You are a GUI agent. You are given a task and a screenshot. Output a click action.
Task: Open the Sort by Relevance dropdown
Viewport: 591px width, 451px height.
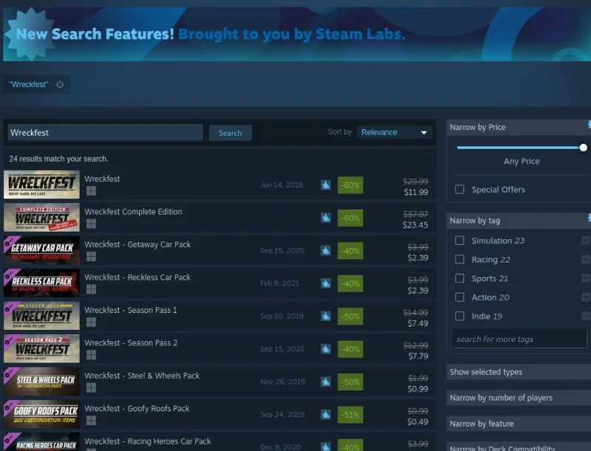point(394,132)
